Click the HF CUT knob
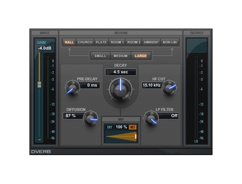This screenshot has width=242, height=184. [169, 88]
